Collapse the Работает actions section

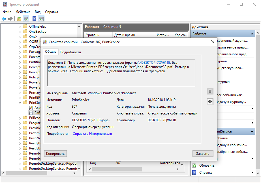point(252,34)
